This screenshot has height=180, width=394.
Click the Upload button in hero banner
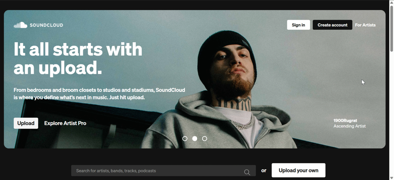[x=26, y=123]
